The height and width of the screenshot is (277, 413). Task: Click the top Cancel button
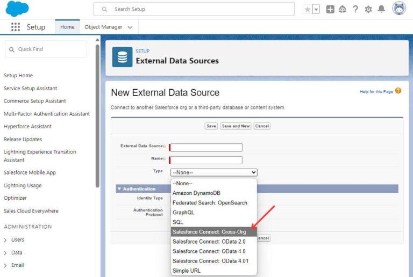click(x=262, y=126)
